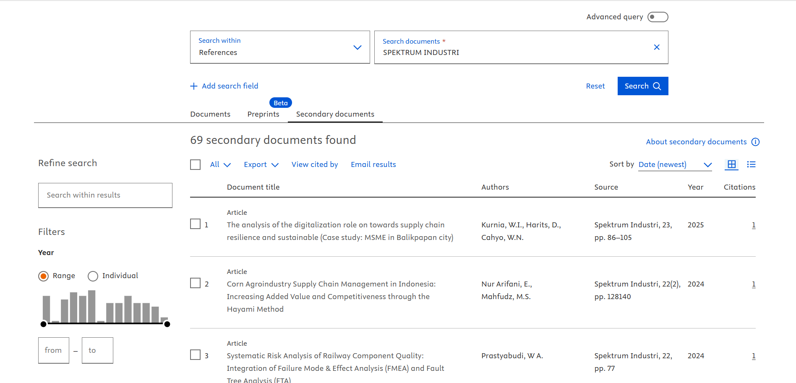The image size is (796, 383).
Task: Tick the select-all checkbox
Action: (196, 164)
